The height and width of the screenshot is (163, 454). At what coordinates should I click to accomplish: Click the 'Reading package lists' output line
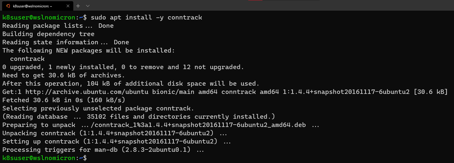click(58, 26)
